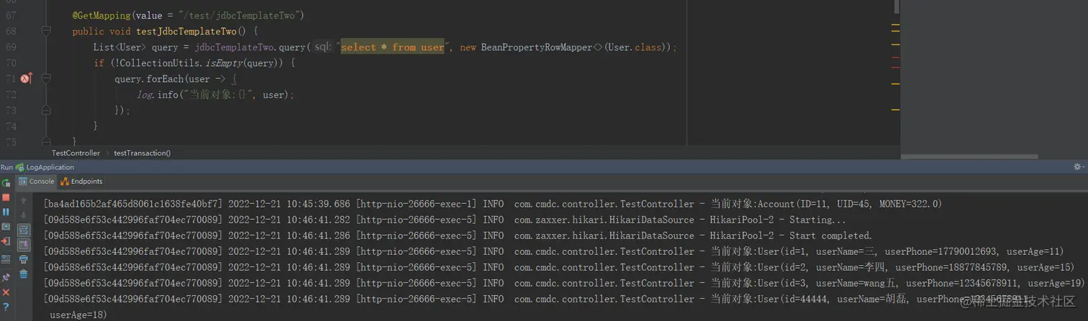The width and height of the screenshot is (1088, 321).
Task: Collapse the forEach lambda fold on line 71
Action: coord(45,78)
